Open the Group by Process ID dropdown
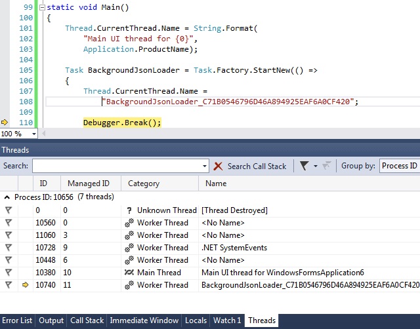Viewport: 420px width, 329px height. 400,166
